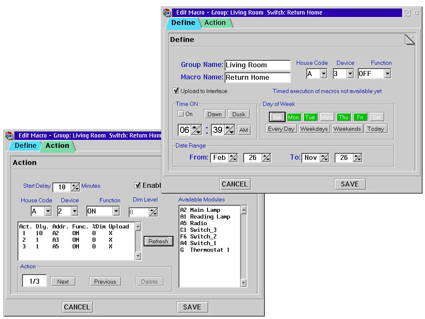Select the Define tab in the front window
Image resolution: width=425 pixels, height=319 pixels.
click(x=183, y=23)
